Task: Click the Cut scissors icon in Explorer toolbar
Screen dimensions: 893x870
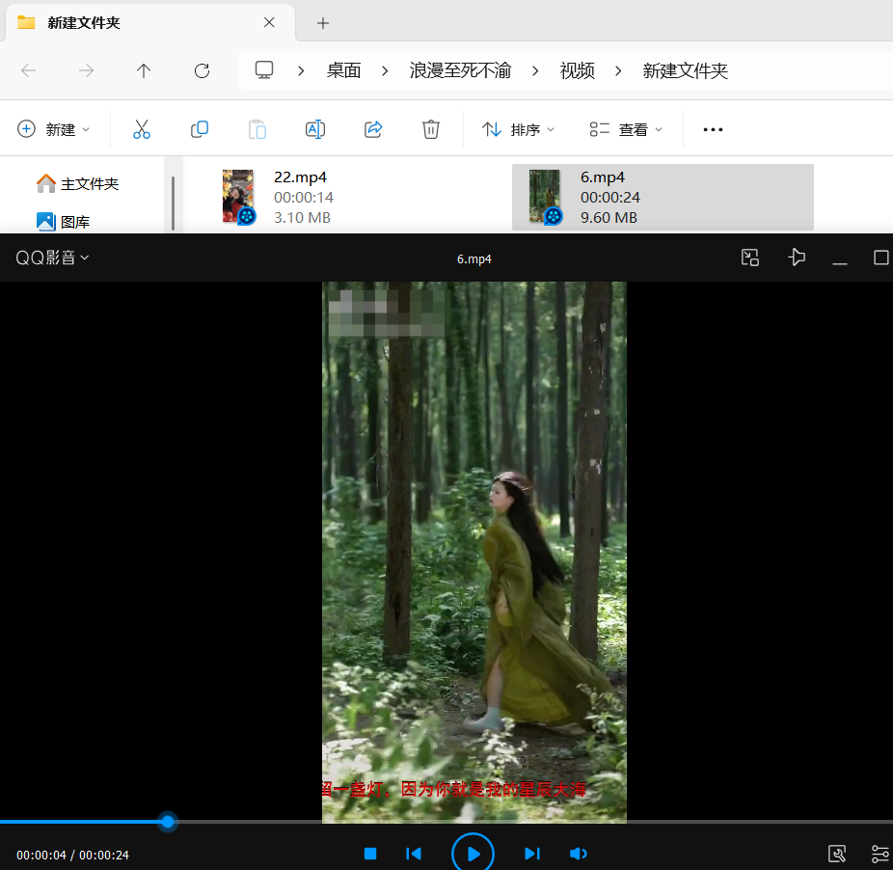Action: click(x=141, y=129)
